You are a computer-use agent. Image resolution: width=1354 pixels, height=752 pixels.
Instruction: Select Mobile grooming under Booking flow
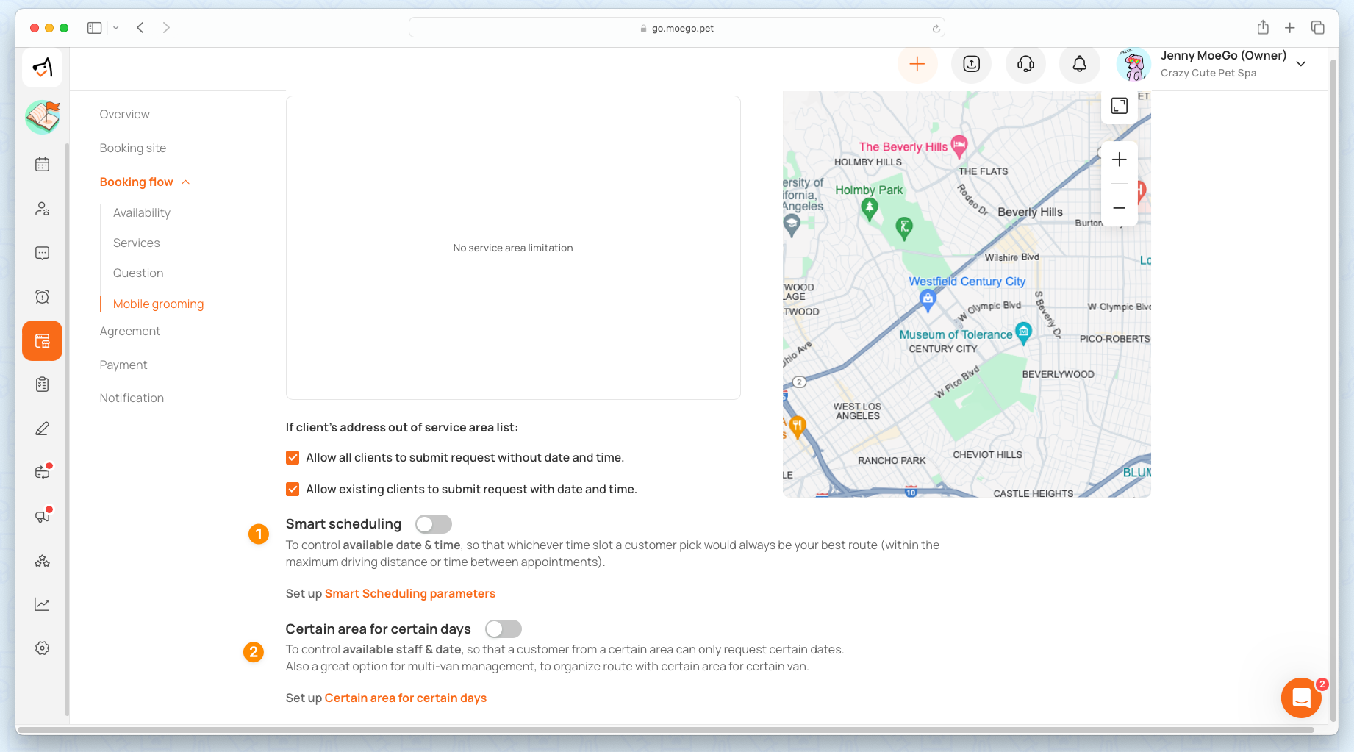[159, 304]
